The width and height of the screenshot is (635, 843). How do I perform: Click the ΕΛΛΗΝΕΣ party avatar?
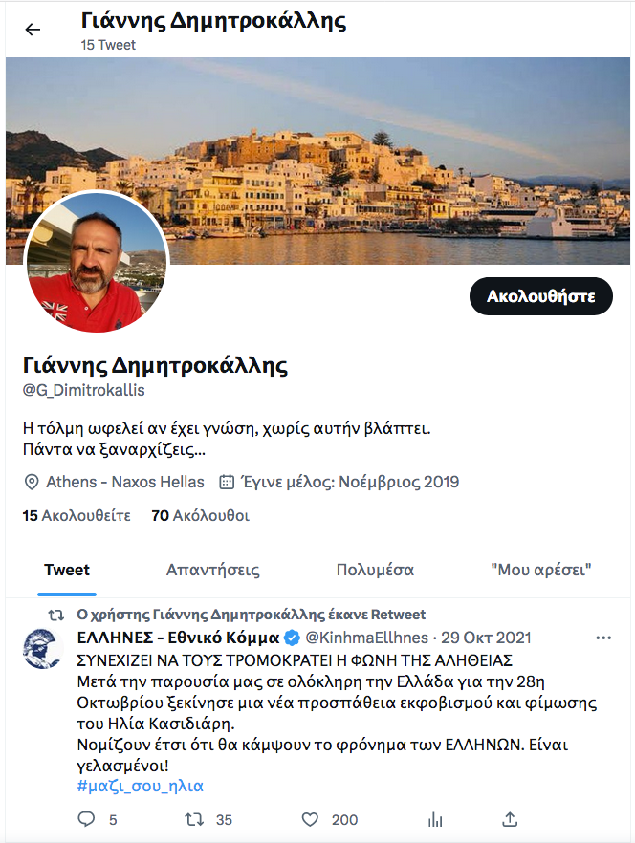42,649
